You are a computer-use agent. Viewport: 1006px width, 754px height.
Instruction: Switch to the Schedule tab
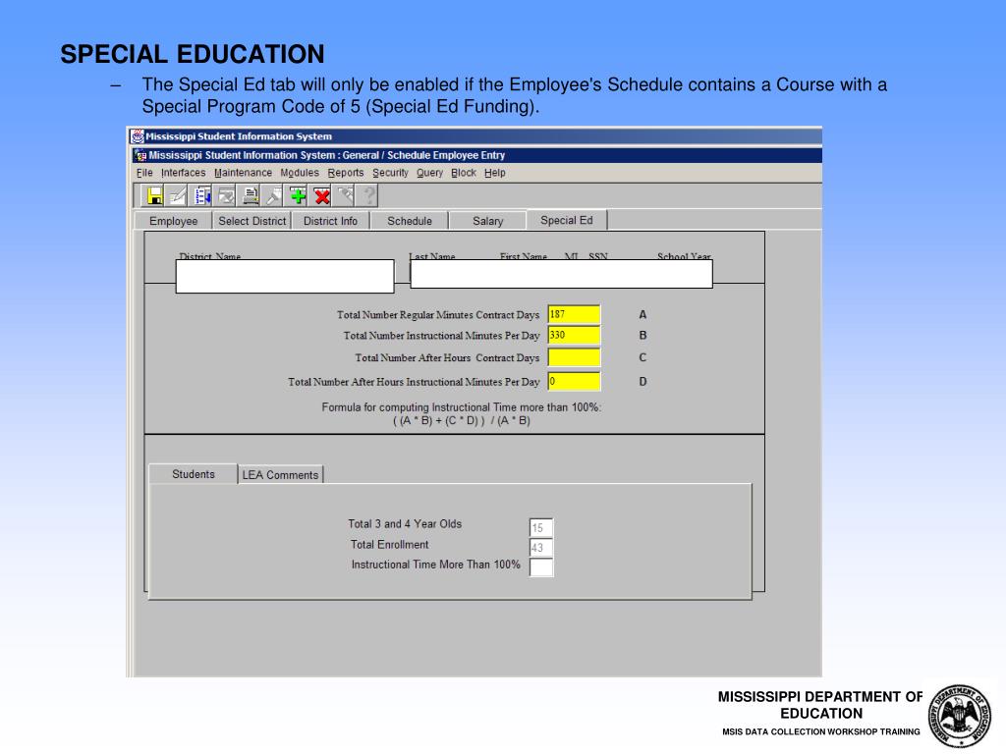[x=410, y=221]
